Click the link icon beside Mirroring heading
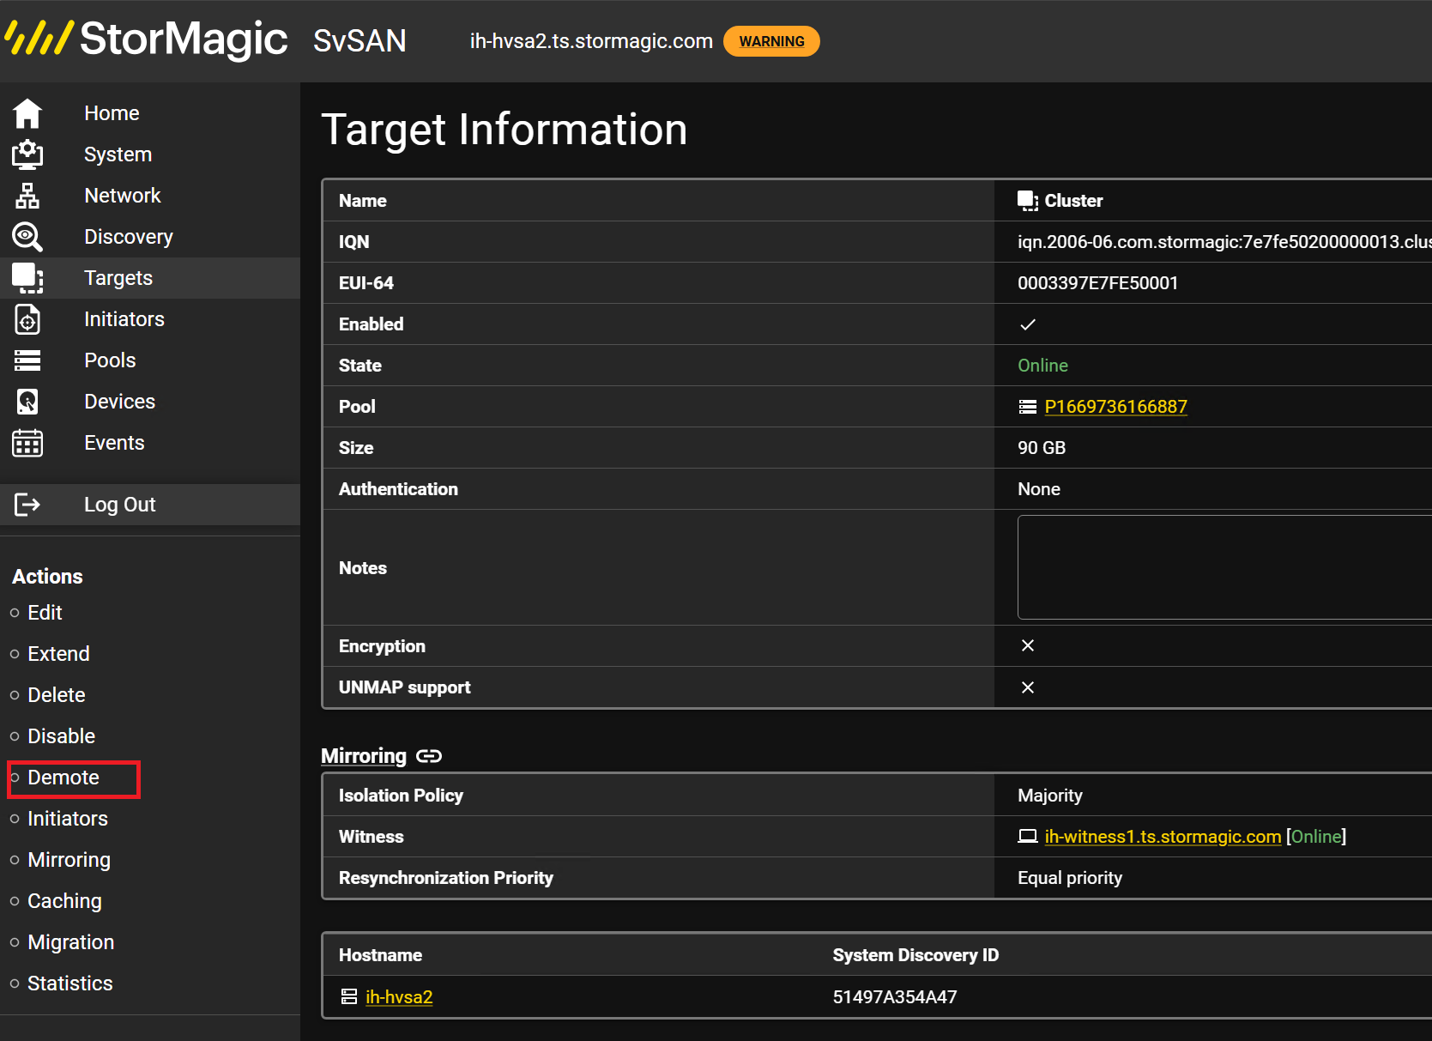The image size is (1432, 1041). pyautogui.click(x=429, y=756)
